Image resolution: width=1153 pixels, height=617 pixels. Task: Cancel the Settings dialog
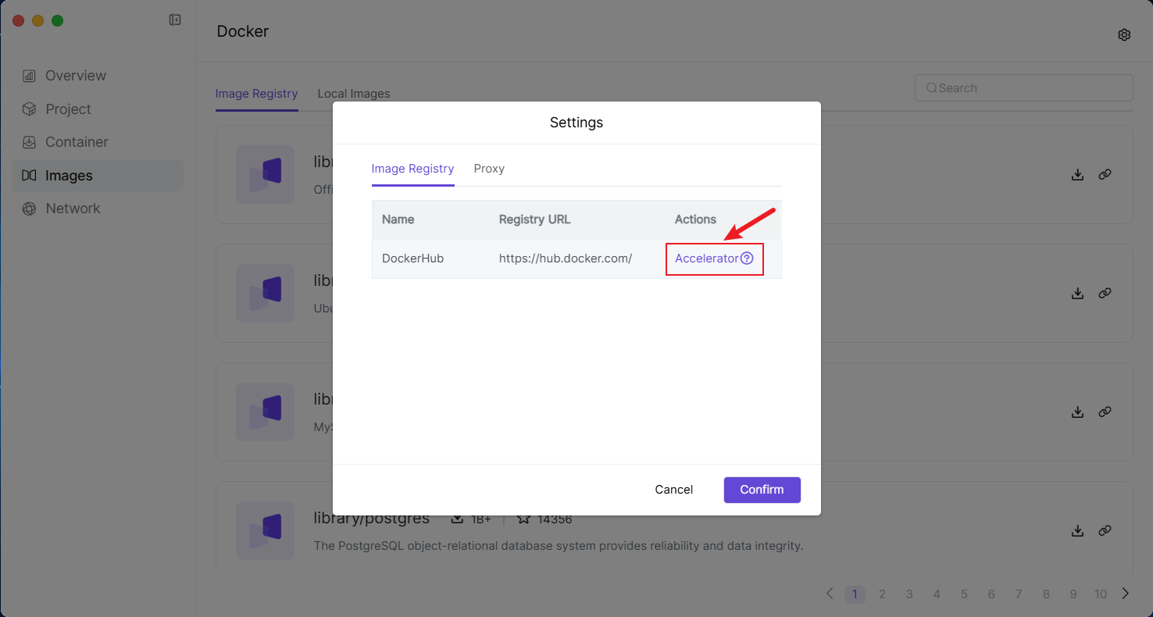click(673, 490)
